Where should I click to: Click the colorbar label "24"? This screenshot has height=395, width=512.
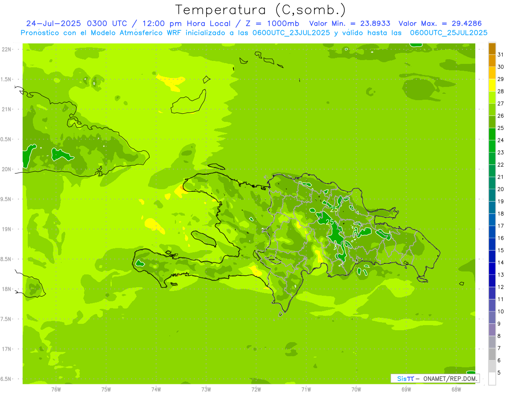pos(501,140)
